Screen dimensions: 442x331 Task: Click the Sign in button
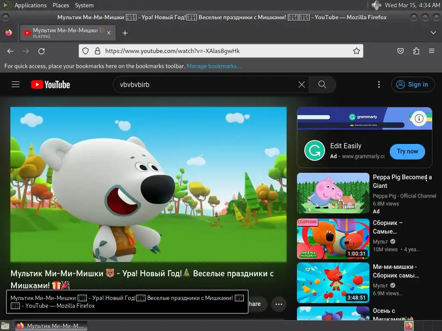(413, 84)
